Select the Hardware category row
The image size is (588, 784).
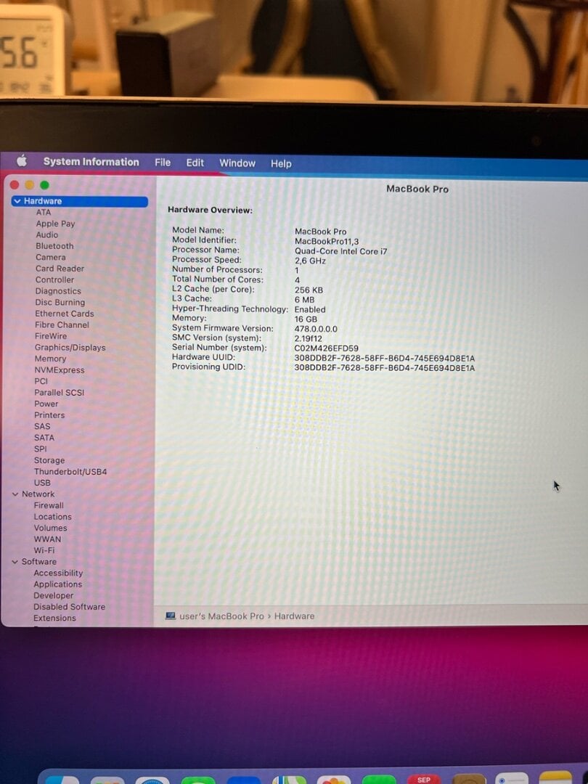[x=80, y=201]
